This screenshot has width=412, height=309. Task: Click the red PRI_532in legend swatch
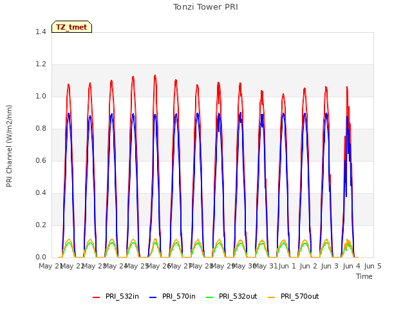pos(97,297)
